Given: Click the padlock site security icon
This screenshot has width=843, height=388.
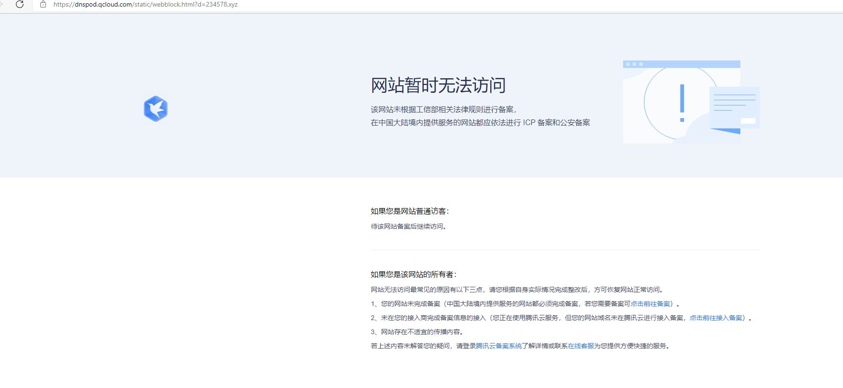Looking at the screenshot, I should 43,4.
